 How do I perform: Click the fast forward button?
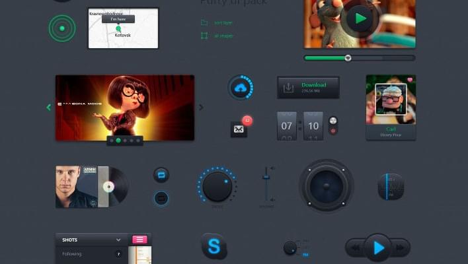(x=400, y=247)
